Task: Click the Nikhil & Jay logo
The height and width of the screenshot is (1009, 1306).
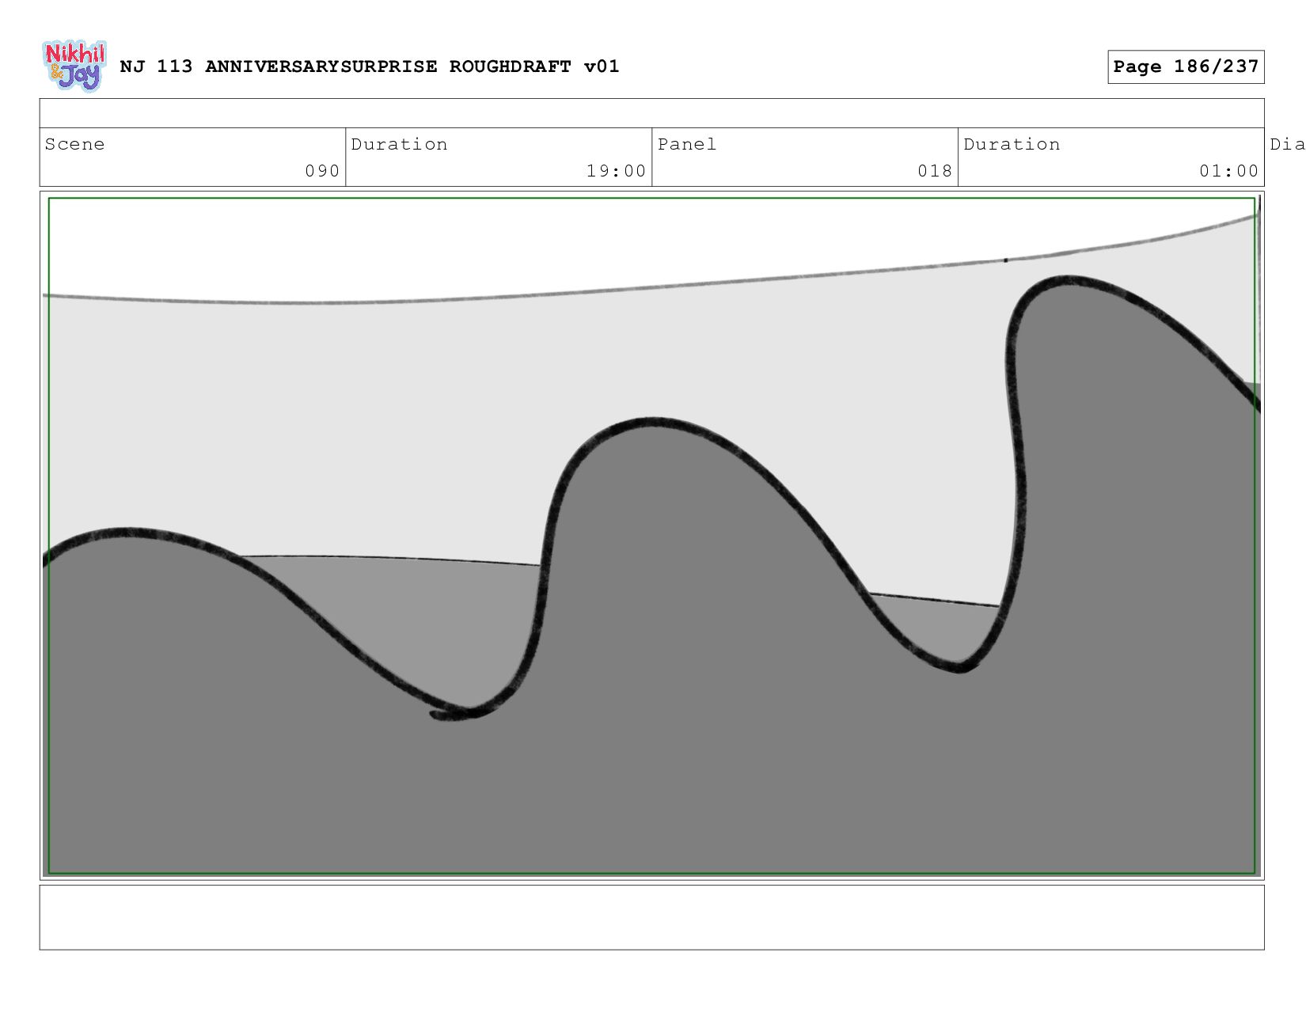Action: 74,66
